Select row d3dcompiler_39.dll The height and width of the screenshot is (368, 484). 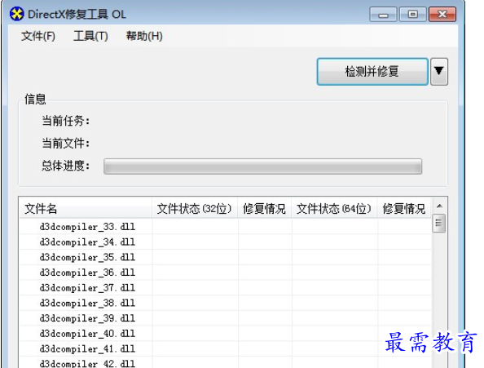(226, 318)
